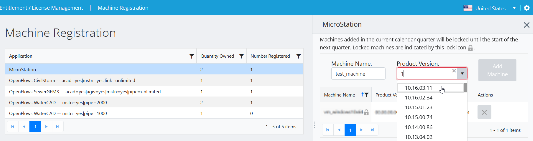Screen dimensions: 533x141
Task: Filter the Application column
Action: (x=192, y=56)
